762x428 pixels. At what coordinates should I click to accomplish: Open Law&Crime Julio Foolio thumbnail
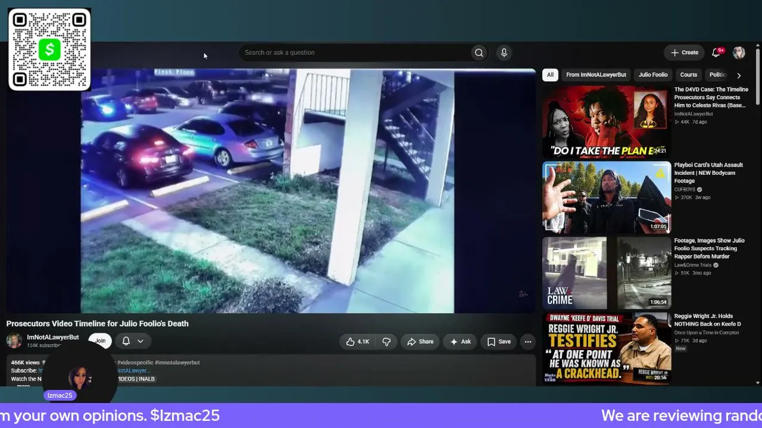tap(607, 273)
